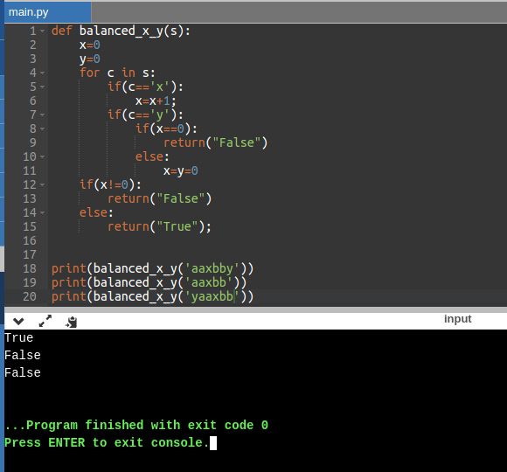The height and width of the screenshot is (472, 507).
Task: Collapse the console with the chevron icon
Action: 18,322
